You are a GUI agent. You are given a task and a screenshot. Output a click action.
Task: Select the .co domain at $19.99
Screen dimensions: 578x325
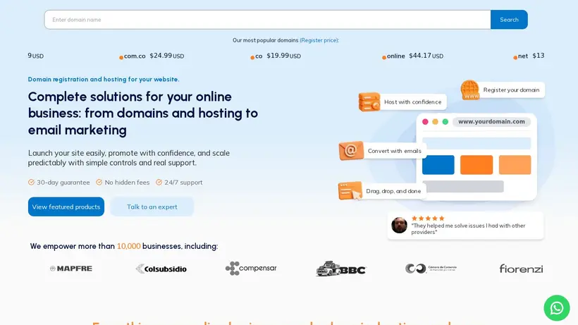click(x=276, y=56)
